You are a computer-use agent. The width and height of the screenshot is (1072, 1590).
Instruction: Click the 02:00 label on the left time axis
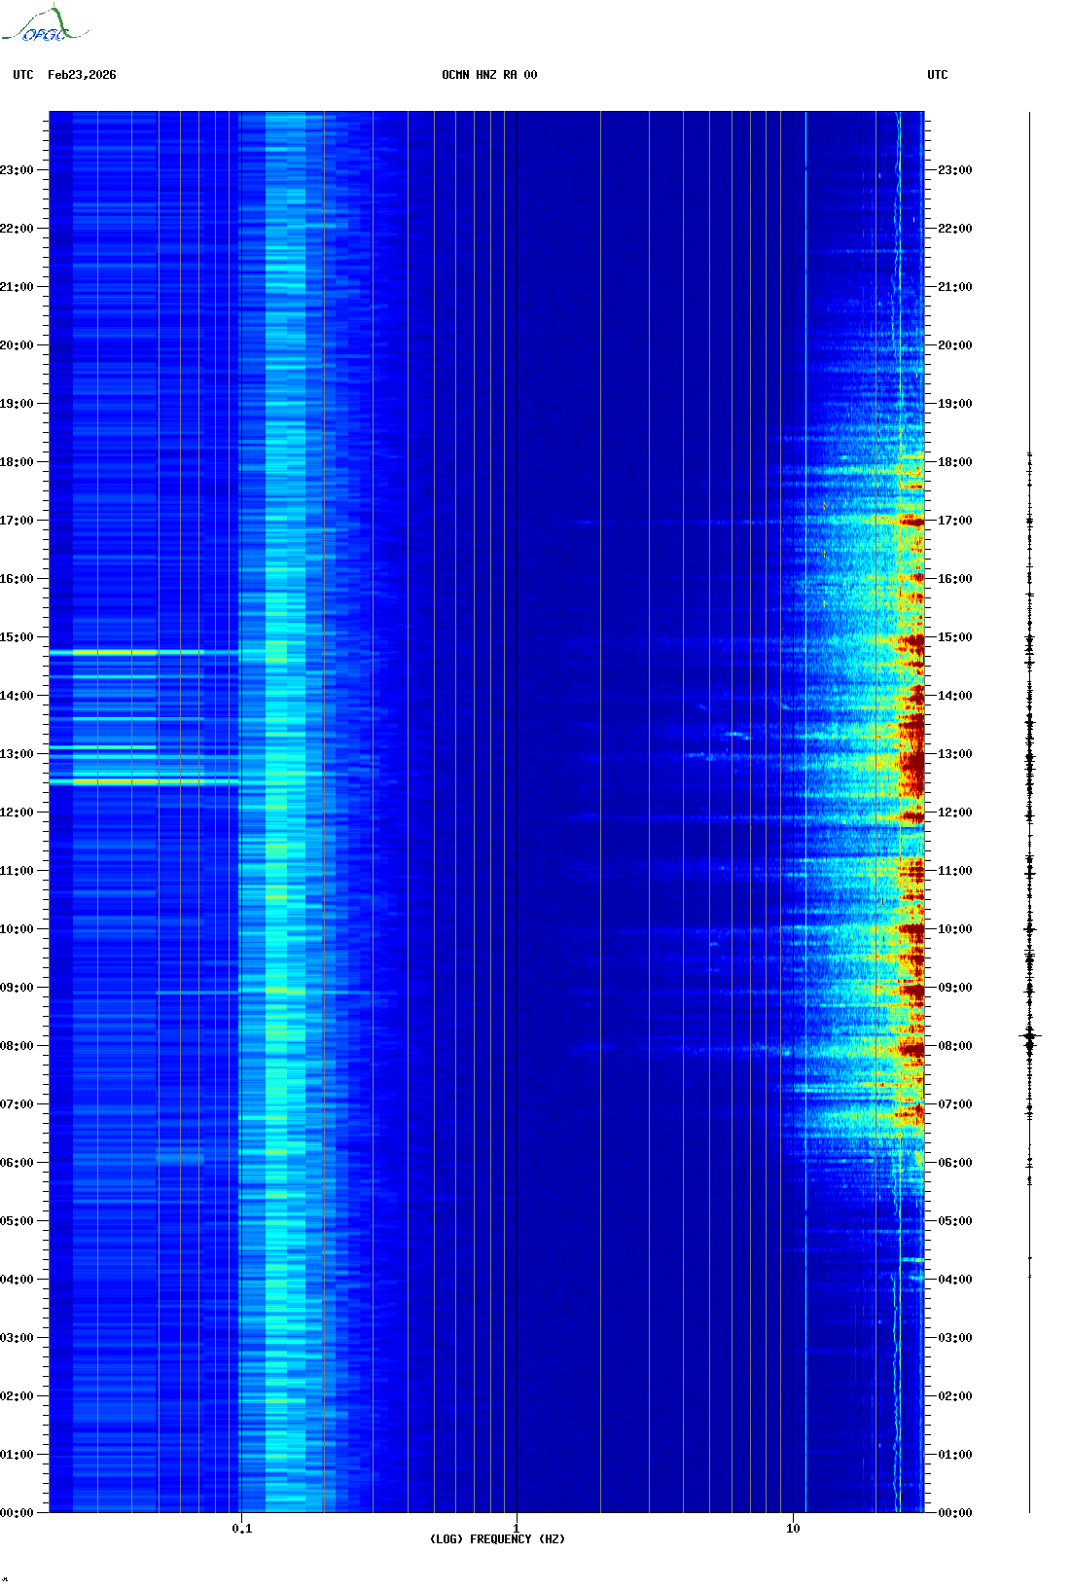[x=17, y=1396]
